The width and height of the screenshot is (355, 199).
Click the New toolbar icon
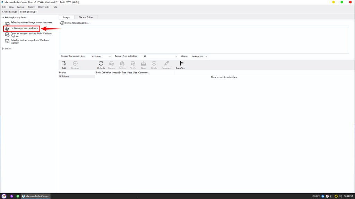pos(143,64)
